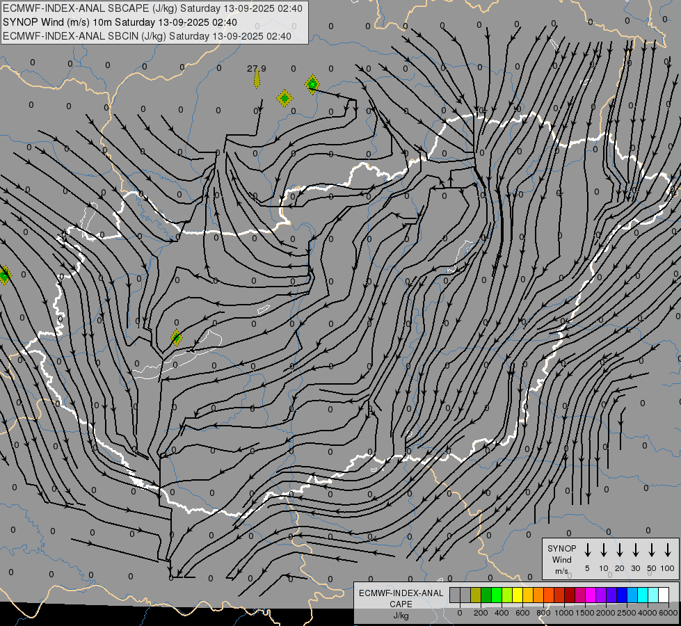This screenshot has height=626, width=681.
Task: Click the 200 tick label on the CAPE scale
Action: [x=481, y=613]
